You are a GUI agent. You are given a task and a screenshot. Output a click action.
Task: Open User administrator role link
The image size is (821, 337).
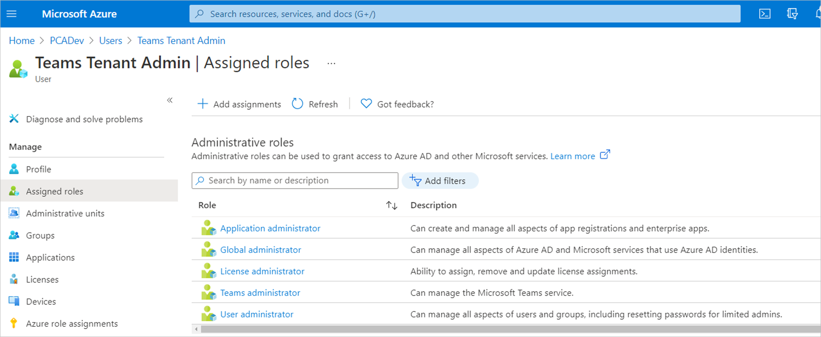pyautogui.click(x=257, y=314)
